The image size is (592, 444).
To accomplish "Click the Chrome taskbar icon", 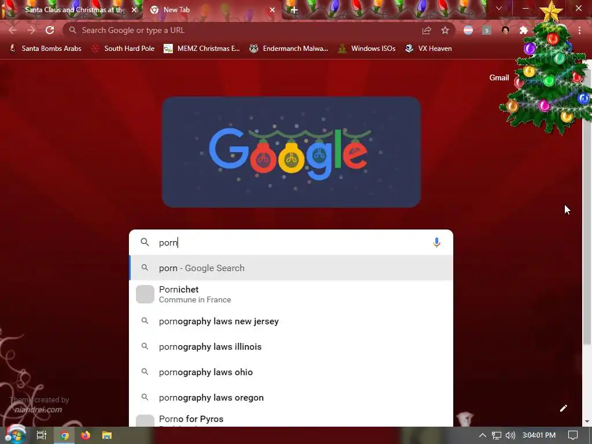I will coord(65,435).
